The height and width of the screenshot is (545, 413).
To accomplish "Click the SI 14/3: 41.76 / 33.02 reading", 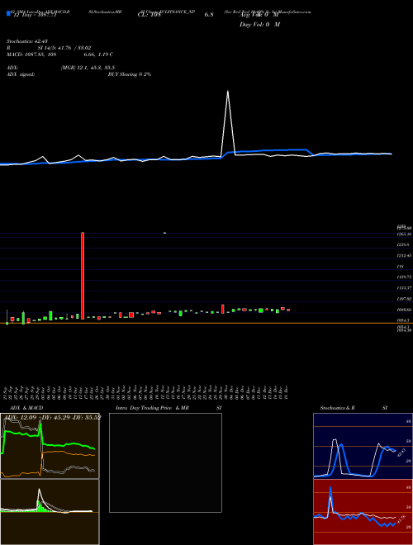I will pyautogui.click(x=64, y=48).
